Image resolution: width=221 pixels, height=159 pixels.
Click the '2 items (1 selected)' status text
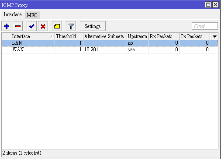[22, 153]
